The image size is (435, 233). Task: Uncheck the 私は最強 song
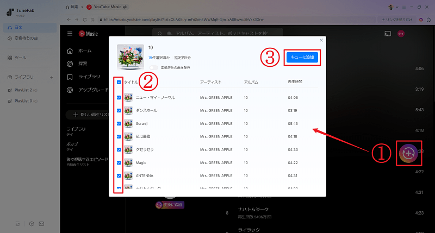point(119,136)
